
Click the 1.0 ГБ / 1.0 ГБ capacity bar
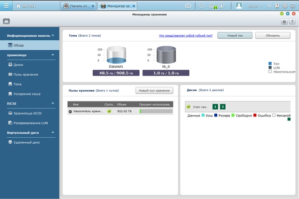166,73
